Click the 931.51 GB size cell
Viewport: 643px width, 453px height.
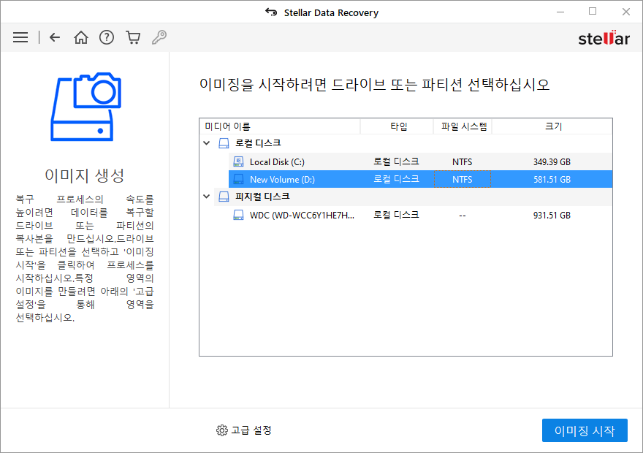coord(552,216)
